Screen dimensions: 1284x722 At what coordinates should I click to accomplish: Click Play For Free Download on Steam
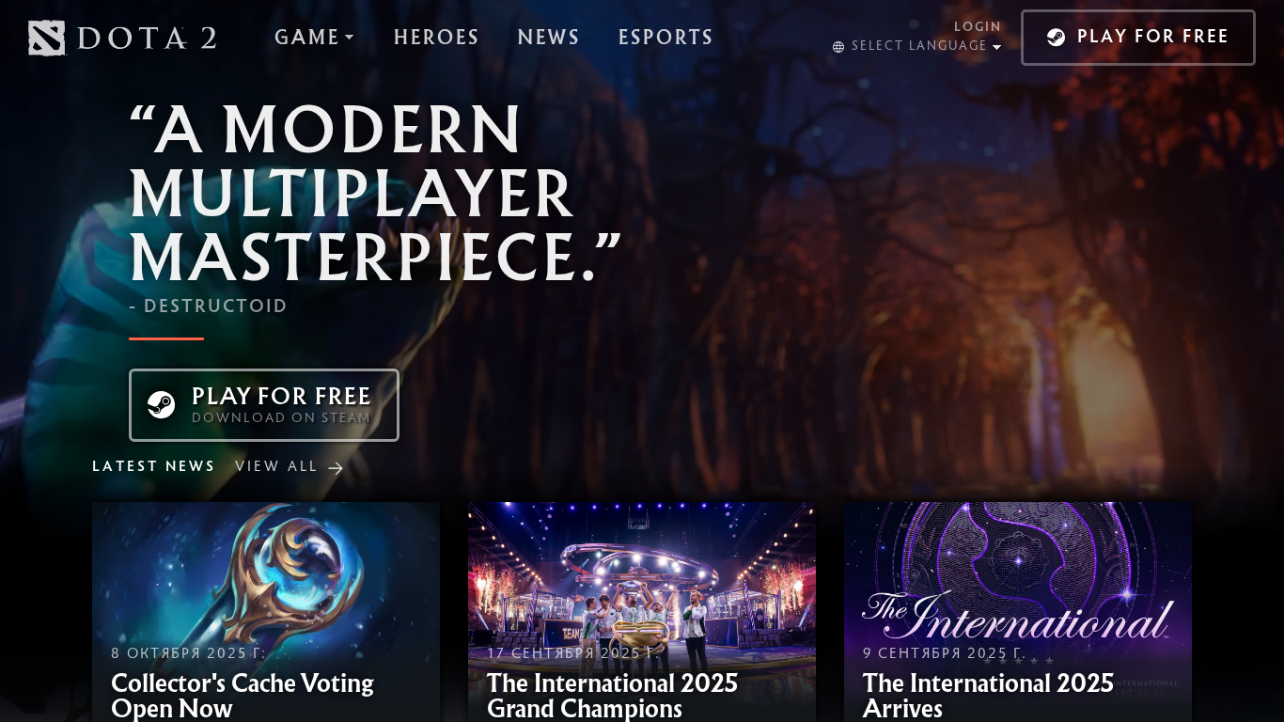coord(264,405)
